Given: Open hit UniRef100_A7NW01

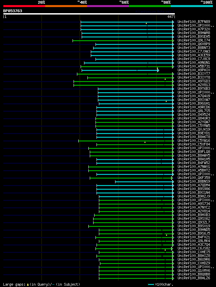Looking at the screenshot, I should click(194, 166).
